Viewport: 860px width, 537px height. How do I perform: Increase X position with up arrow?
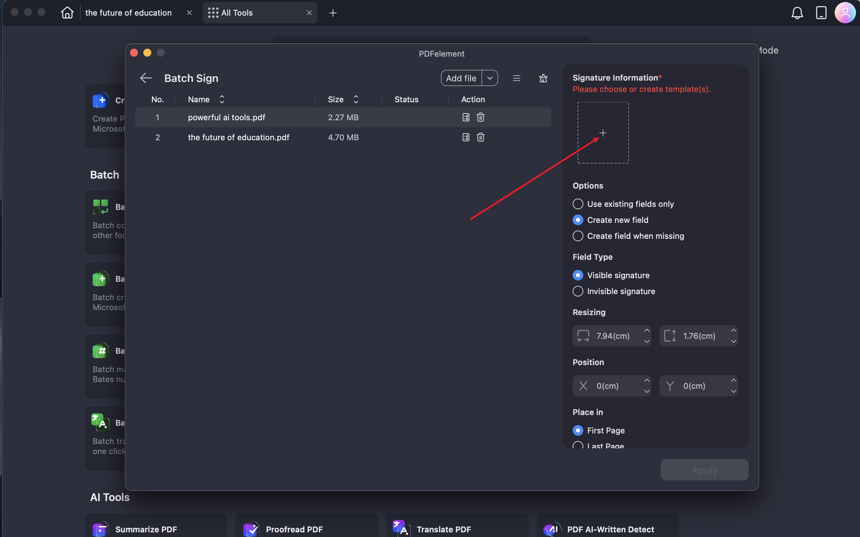click(647, 380)
